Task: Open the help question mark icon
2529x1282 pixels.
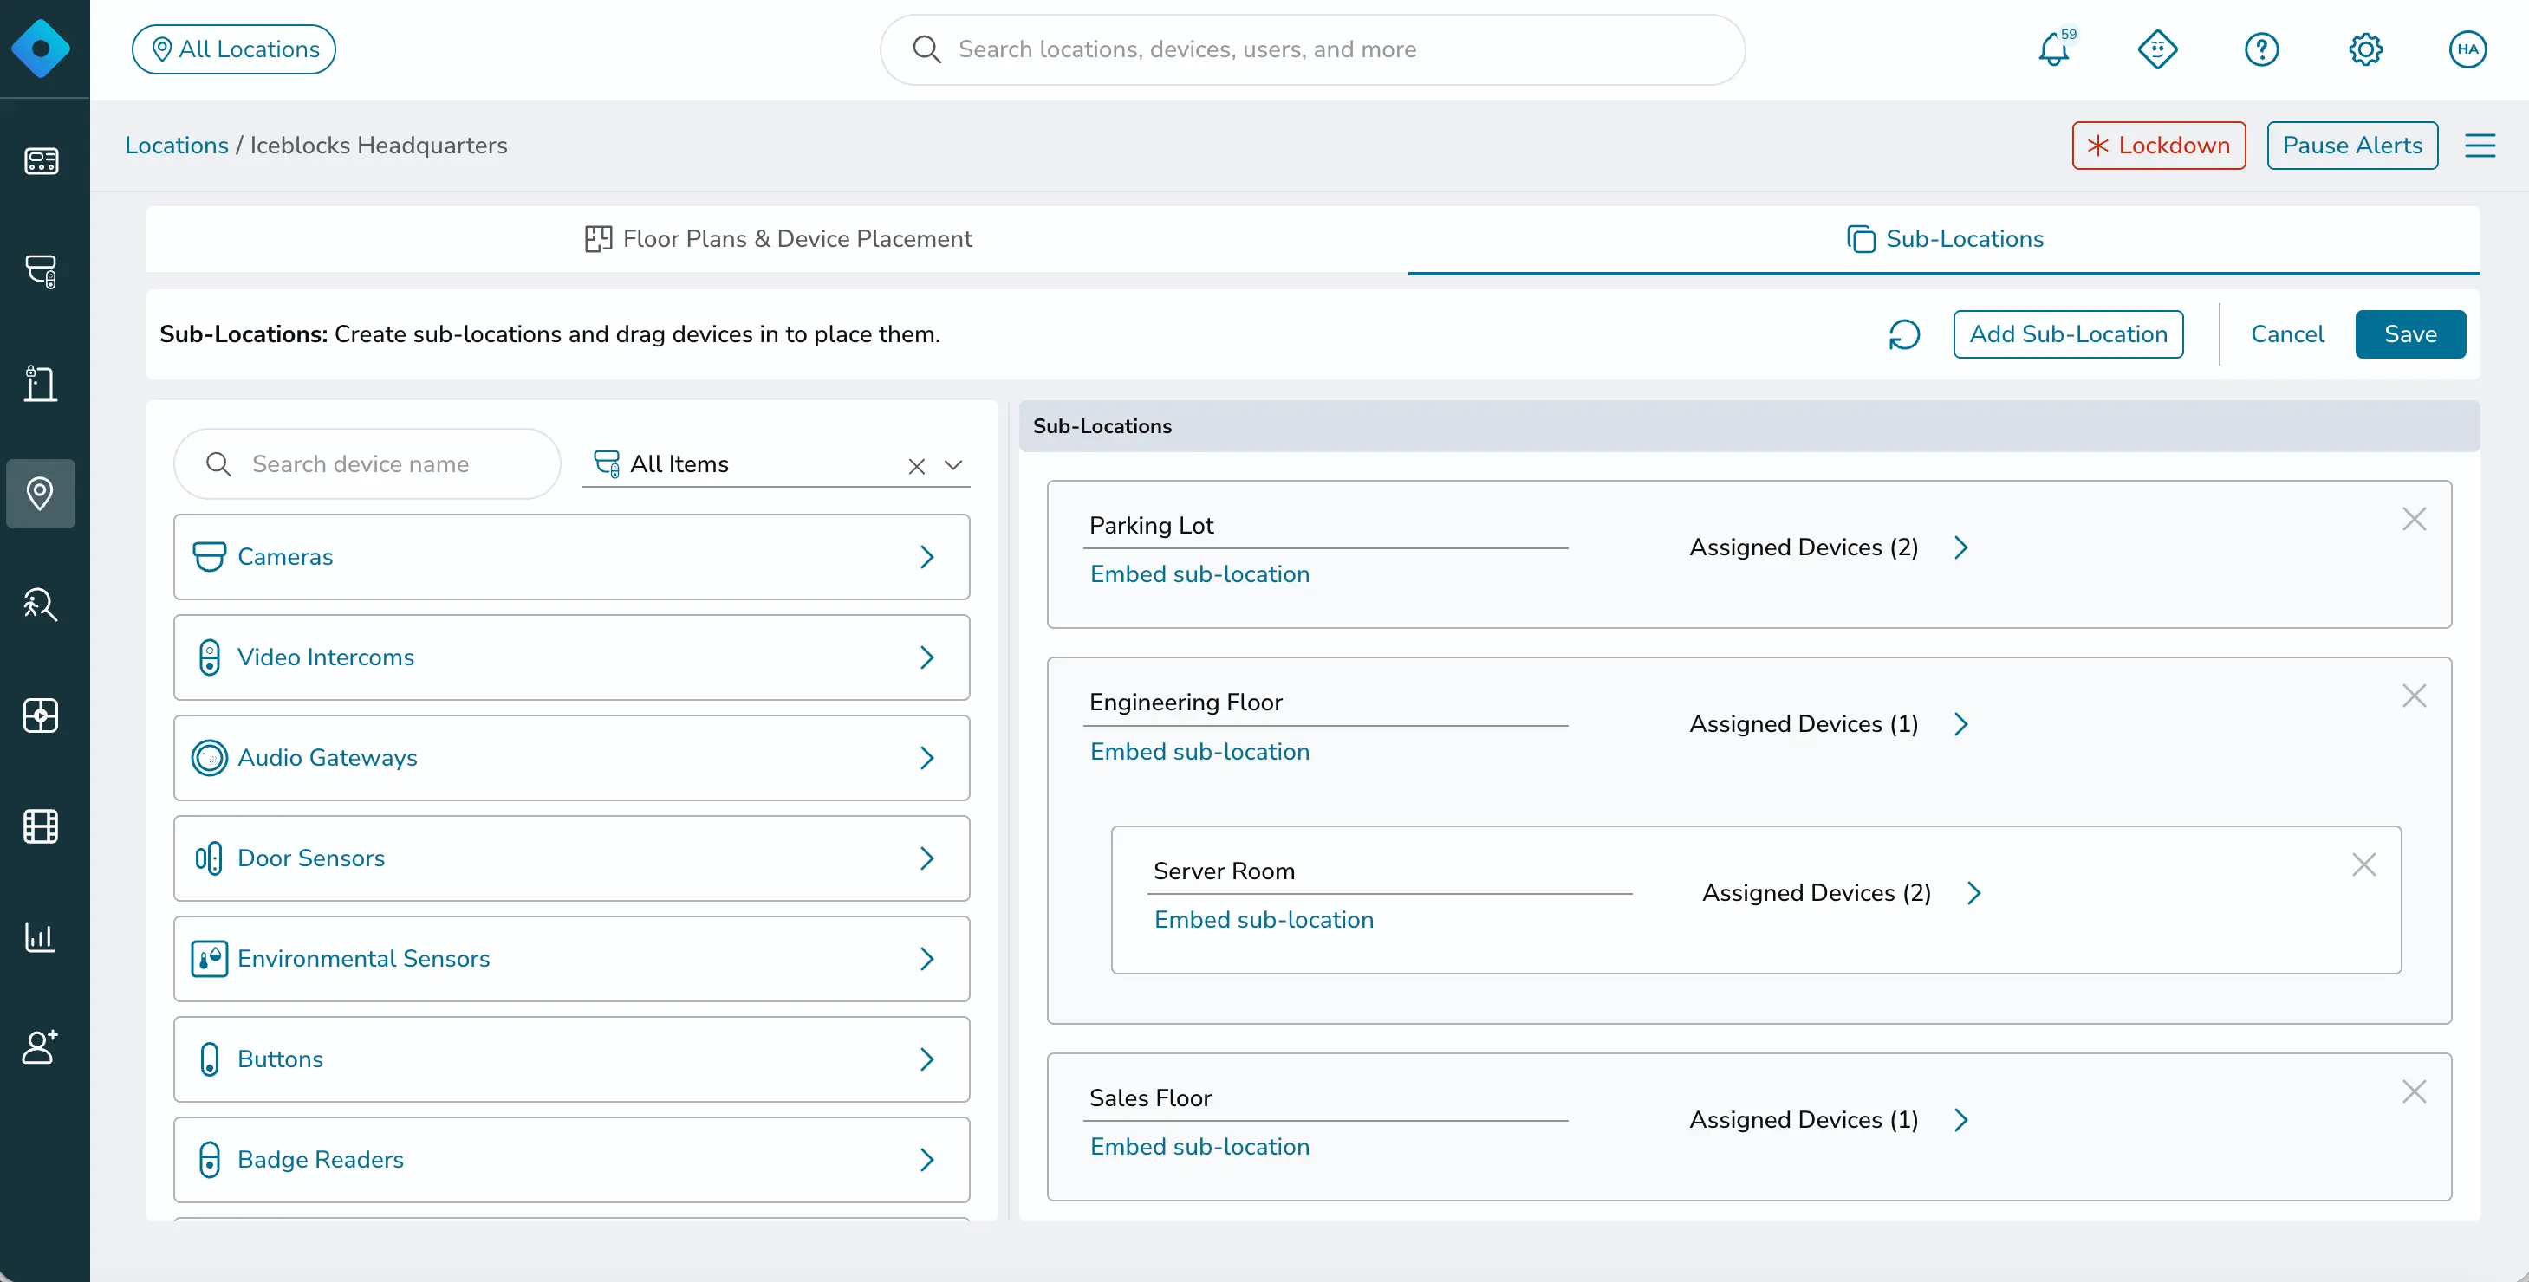Action: point(2261,49)
